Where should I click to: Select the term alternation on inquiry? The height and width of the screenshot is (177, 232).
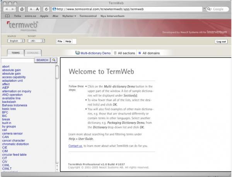pyautogui.click(x=17, y=91)
